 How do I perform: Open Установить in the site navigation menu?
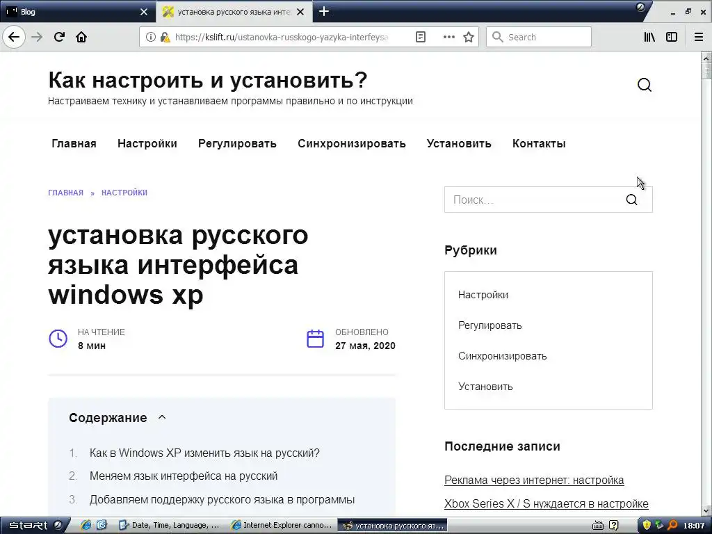tap(459, 143)
